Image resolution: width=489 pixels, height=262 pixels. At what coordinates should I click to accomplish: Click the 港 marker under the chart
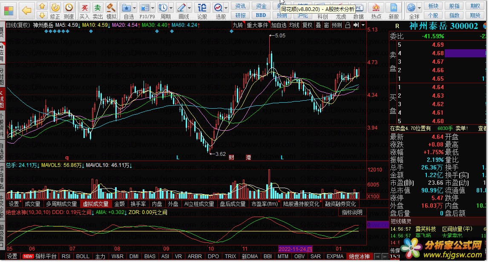pos(248,157)
